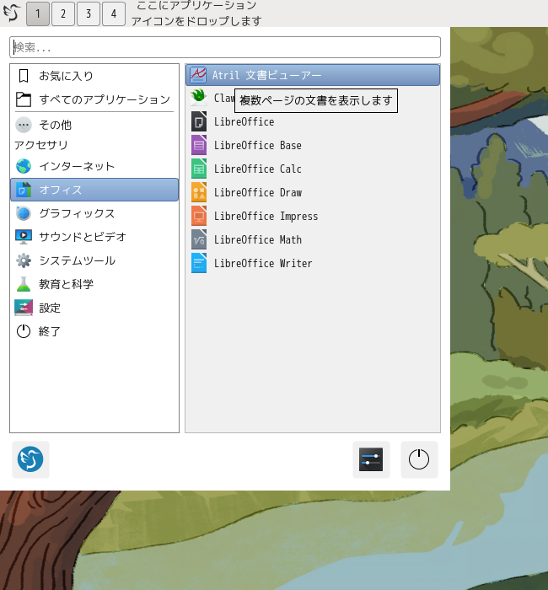The image size is (548, 590).
Task: Click the LibreOffice Base text label
Action: [x=258, y=145]
